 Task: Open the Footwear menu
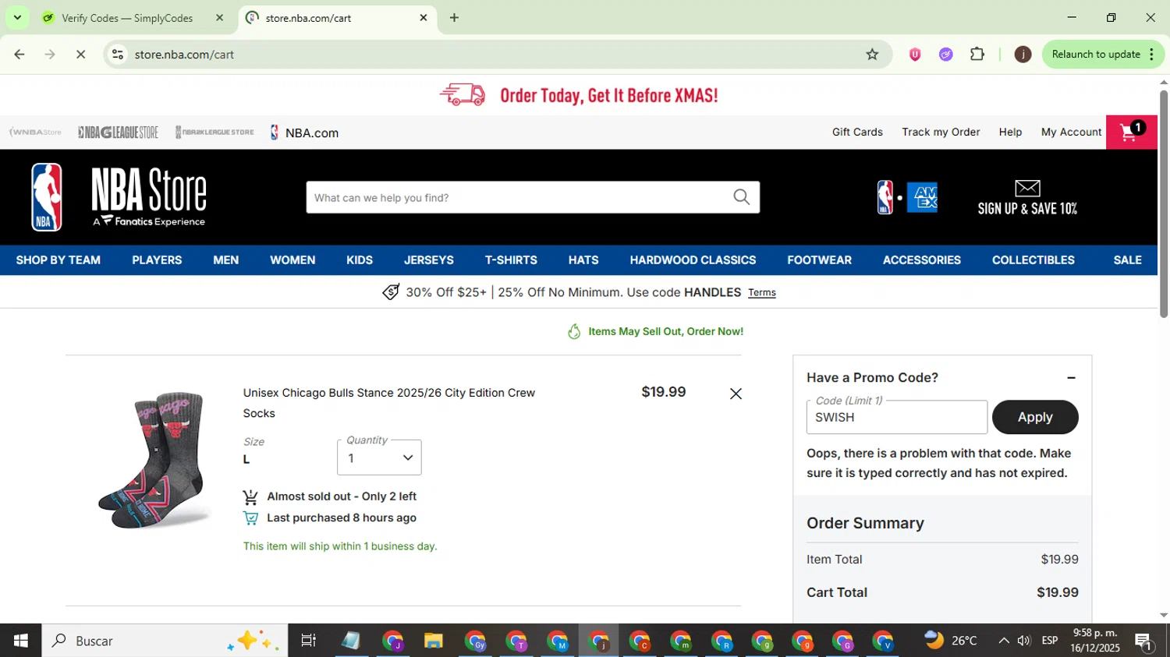click(x=819, y=260)
